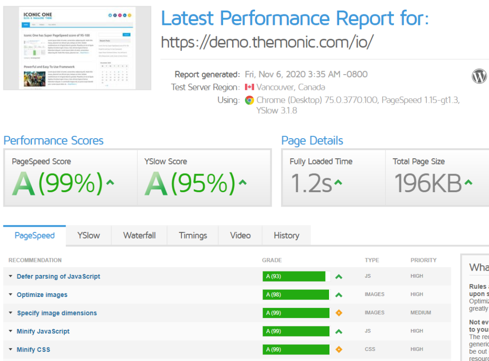Screen dimensions: 489x361
Task: Open the Waterfall tab
Action: tap(139, 235)
